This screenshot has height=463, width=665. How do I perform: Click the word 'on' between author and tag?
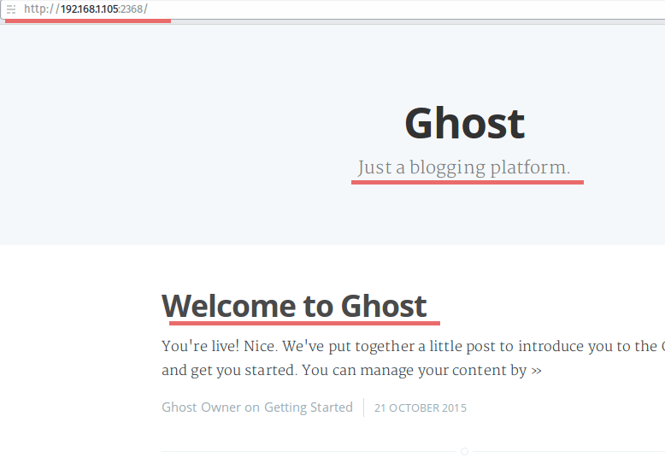pyautogui.click(x=252, y=407)
